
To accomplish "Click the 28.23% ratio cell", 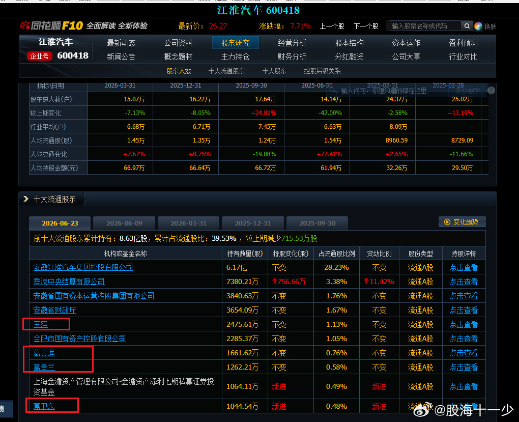I will (337, 267).
